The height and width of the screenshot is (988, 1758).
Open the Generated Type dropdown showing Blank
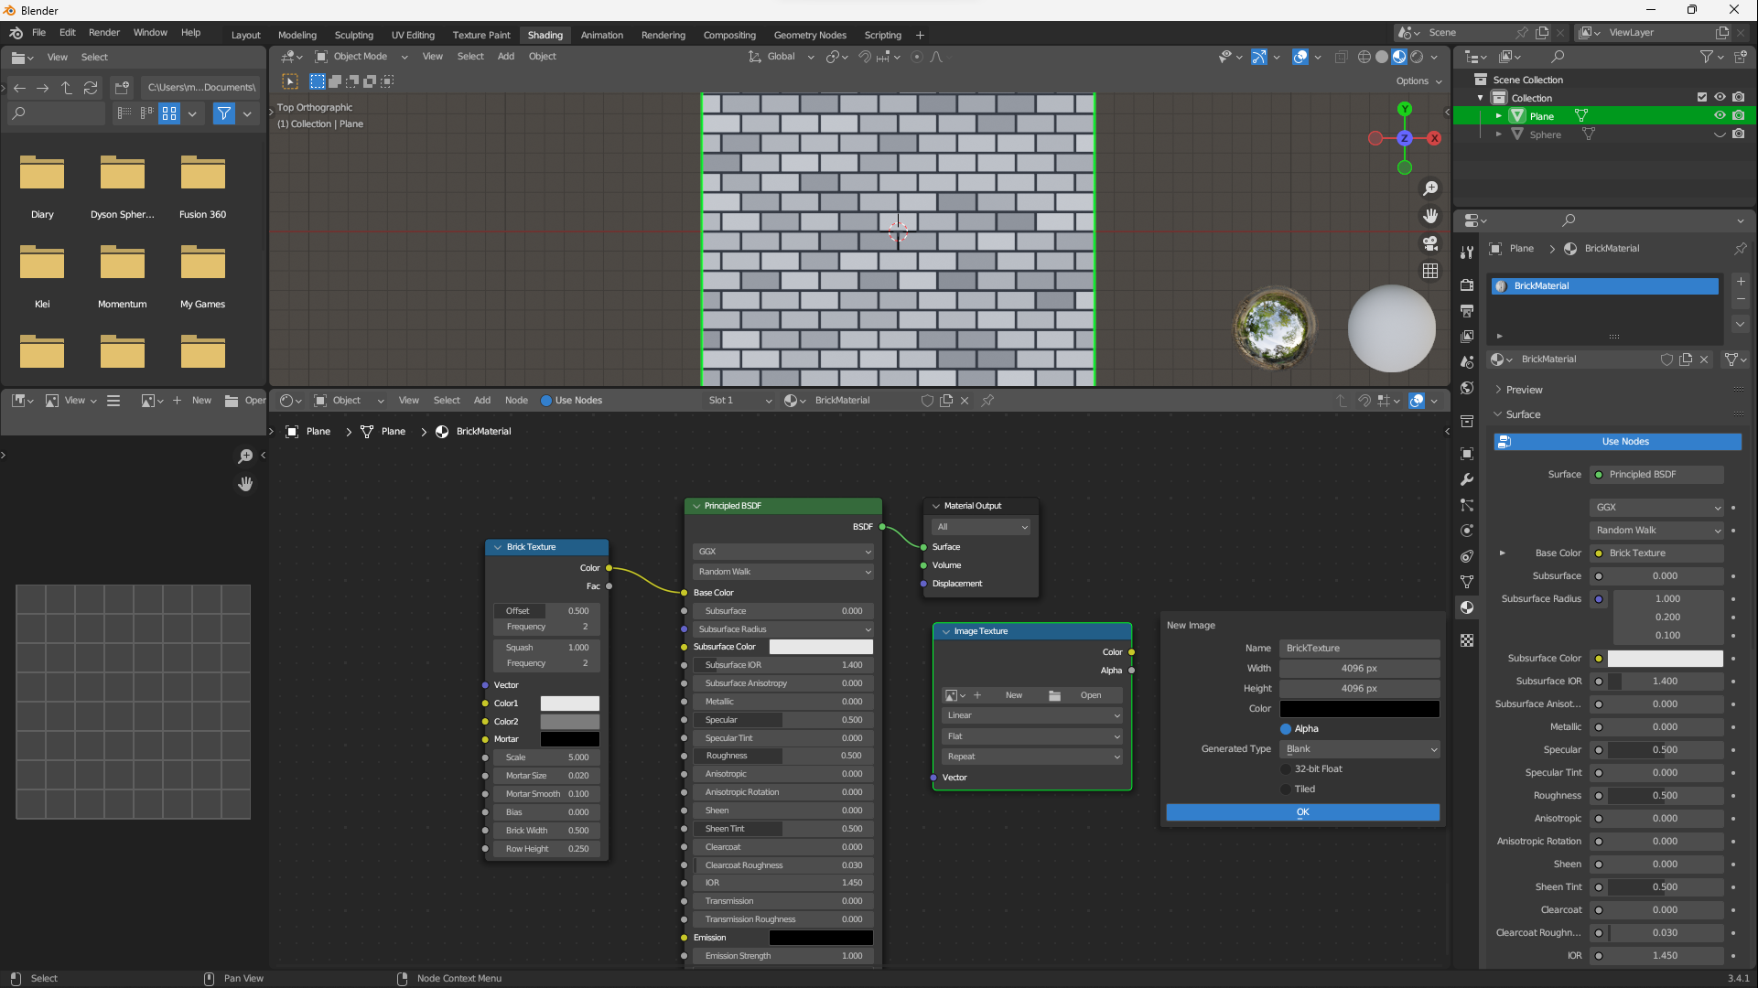(x=1359, y=749)
